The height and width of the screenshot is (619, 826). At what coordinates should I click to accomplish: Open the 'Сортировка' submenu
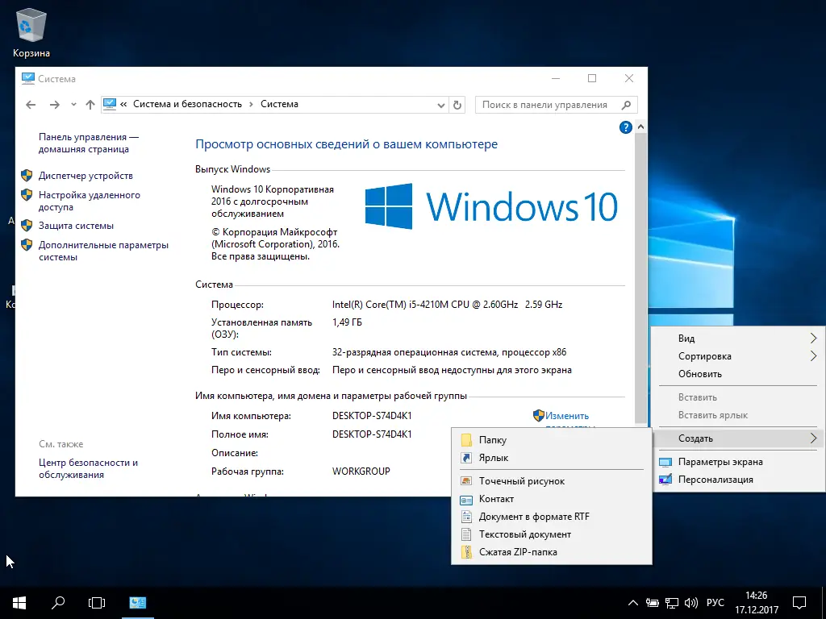click(x=739, y=356)
